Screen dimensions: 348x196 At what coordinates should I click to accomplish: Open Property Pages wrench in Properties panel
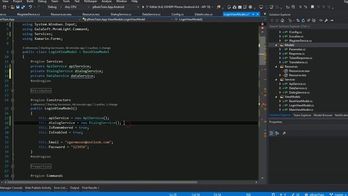[284, 133]
